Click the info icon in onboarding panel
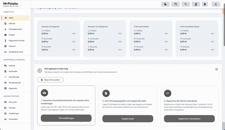 217,69
